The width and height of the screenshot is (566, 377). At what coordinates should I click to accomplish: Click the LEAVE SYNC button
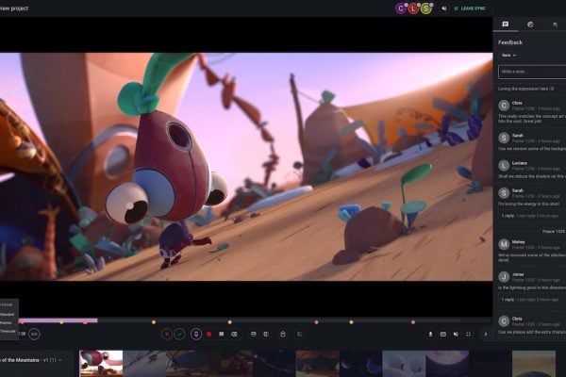(x=470, y=8)
